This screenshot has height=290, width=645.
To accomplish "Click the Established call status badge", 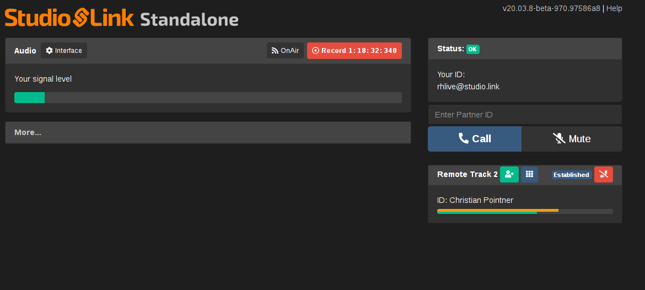I will point(571,175).
